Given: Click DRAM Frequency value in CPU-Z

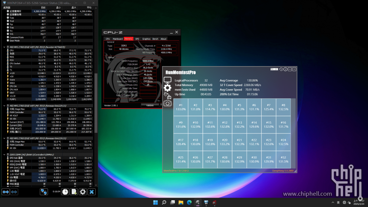Looking at the screenshot, I should [x=148, y=61].
